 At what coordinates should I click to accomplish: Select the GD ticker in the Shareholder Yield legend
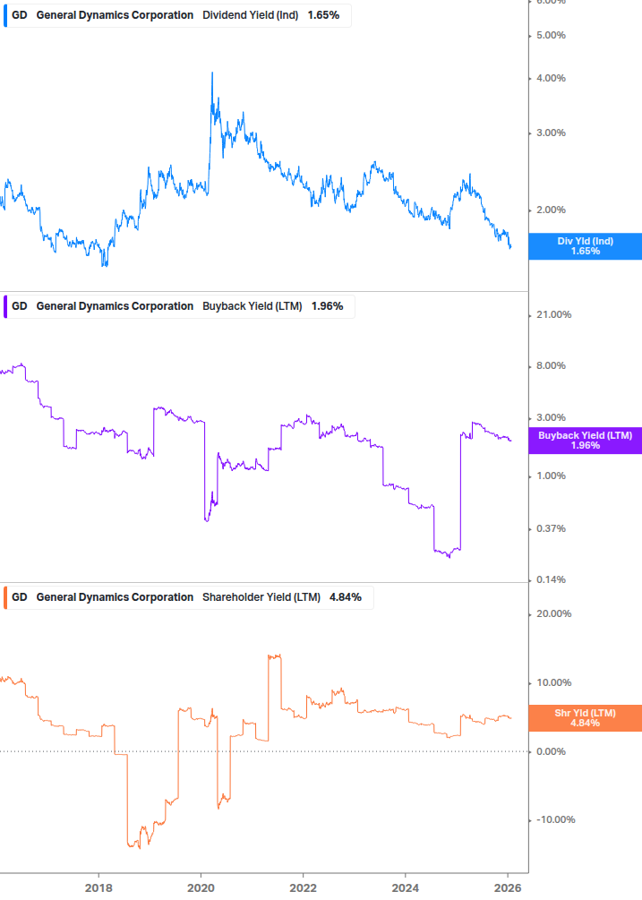click(20, 597)
